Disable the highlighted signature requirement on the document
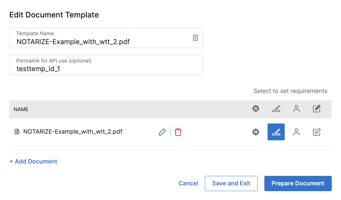This screenshot has width=341, height=200. coord(276,132)
